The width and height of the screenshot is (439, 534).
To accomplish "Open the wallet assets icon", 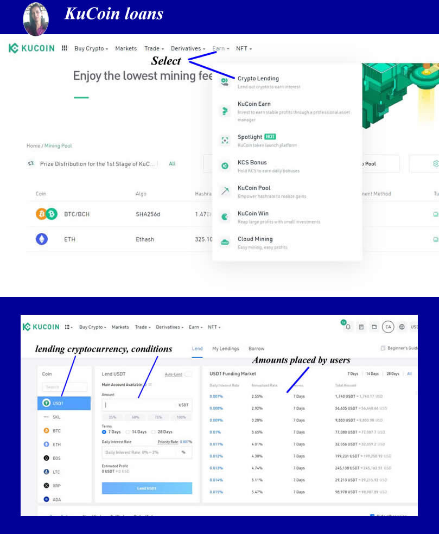I will [374, 327].
